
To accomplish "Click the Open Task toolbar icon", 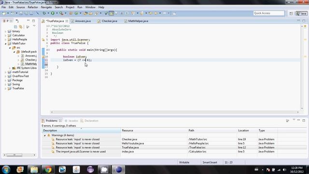I will [91, 13].
